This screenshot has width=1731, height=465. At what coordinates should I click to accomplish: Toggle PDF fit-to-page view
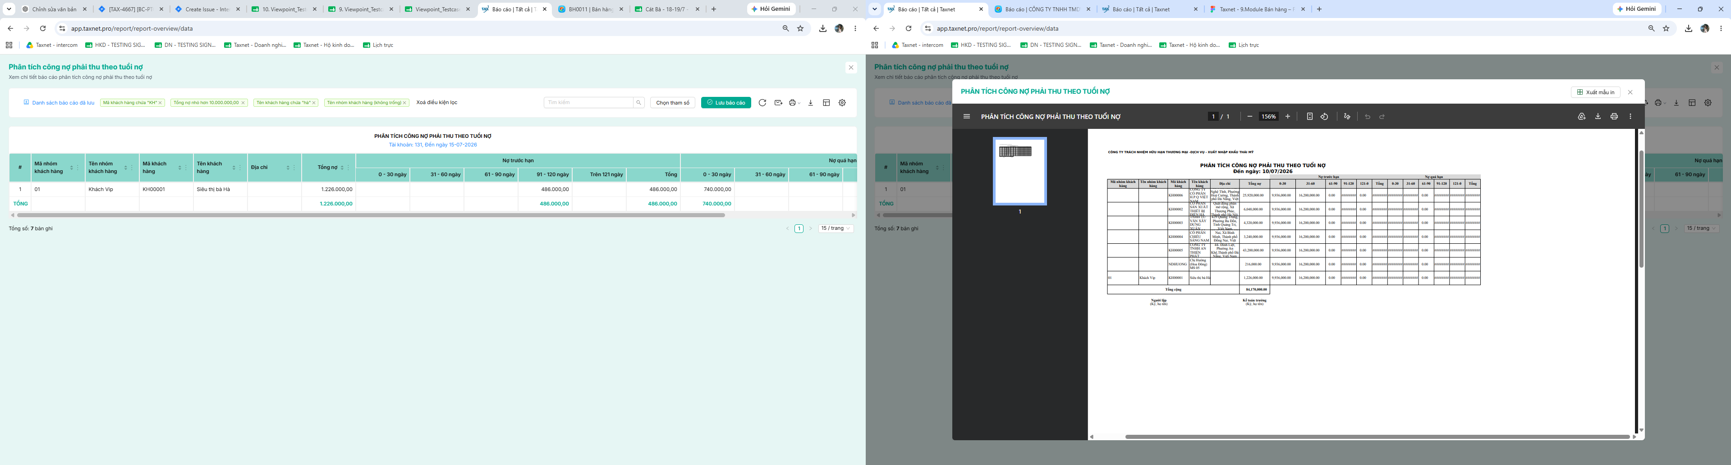point(1310,116)
